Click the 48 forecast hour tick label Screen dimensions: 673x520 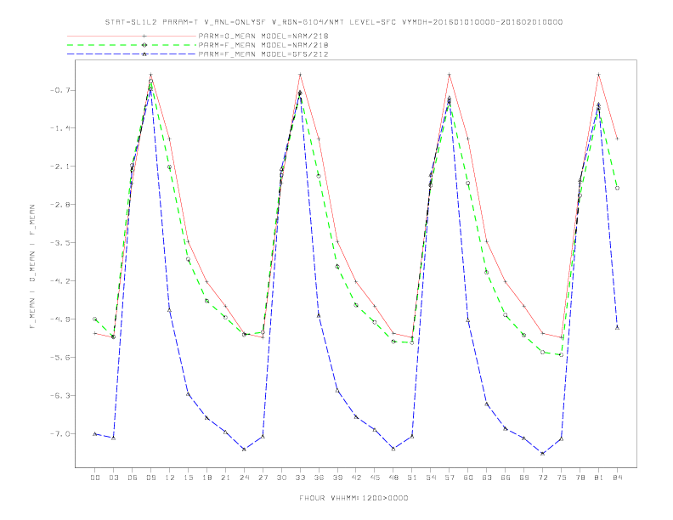click(x=393, y=478)
